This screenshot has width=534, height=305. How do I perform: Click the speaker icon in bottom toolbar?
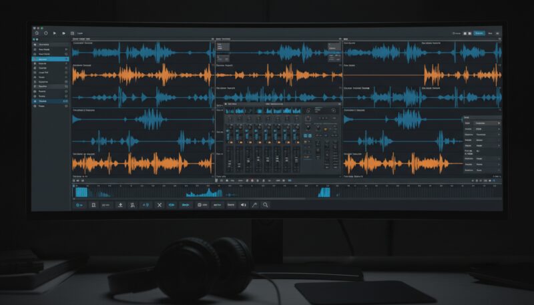(244, 205)
